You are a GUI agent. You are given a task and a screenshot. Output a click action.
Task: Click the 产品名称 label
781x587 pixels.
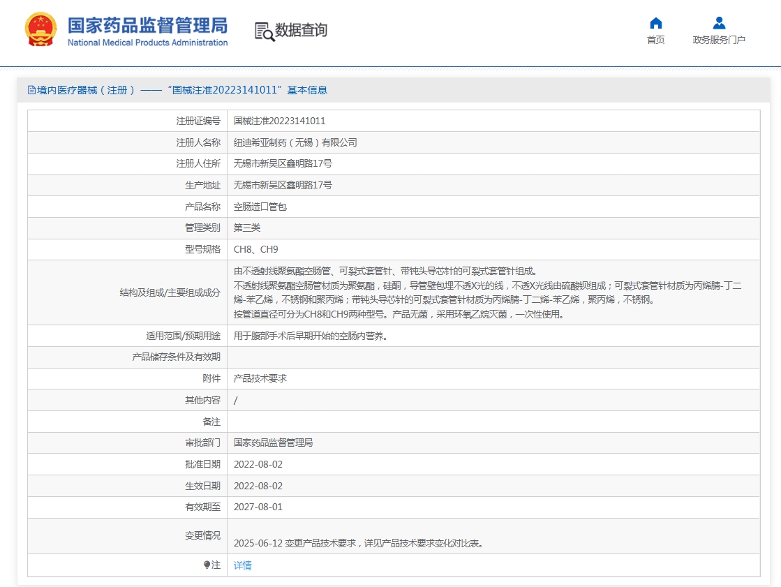(202, 207)
